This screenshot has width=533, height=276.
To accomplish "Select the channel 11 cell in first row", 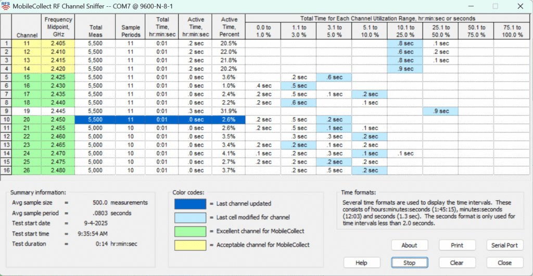I will tap(27, 44).
